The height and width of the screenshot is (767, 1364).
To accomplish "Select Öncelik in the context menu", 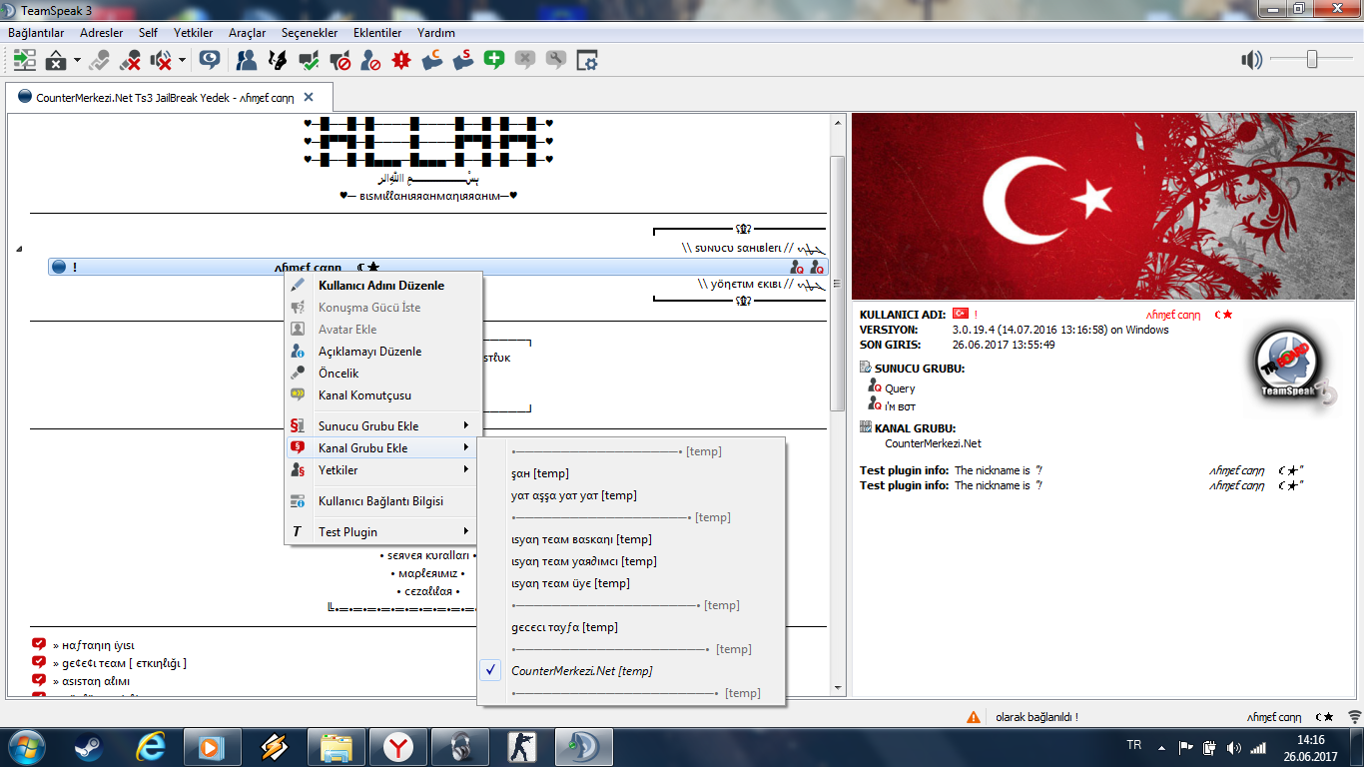I will [x=383, y=374].
